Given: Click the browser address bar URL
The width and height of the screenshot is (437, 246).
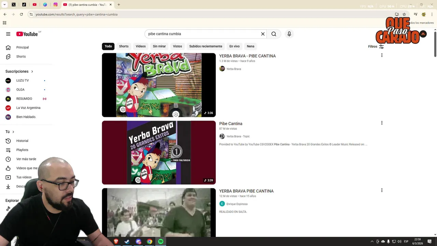Looking at the screenshot, I should click(x=76, y=14).
